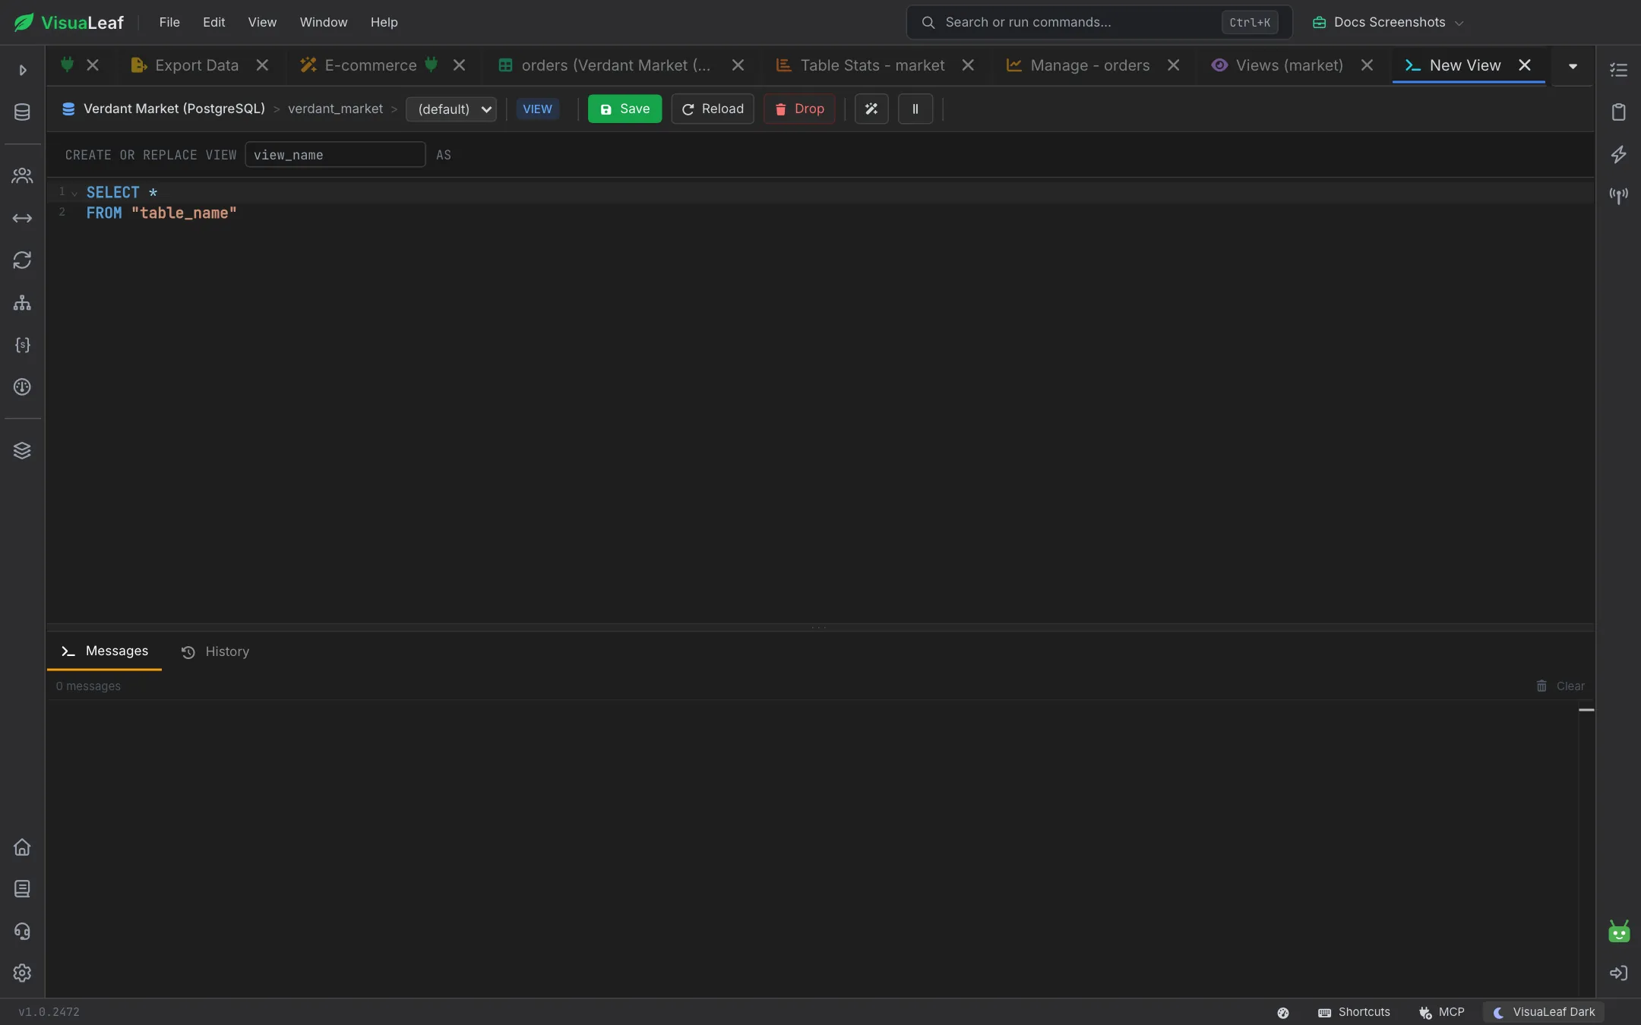Open the documentation book icon

(x=22, y=889)
